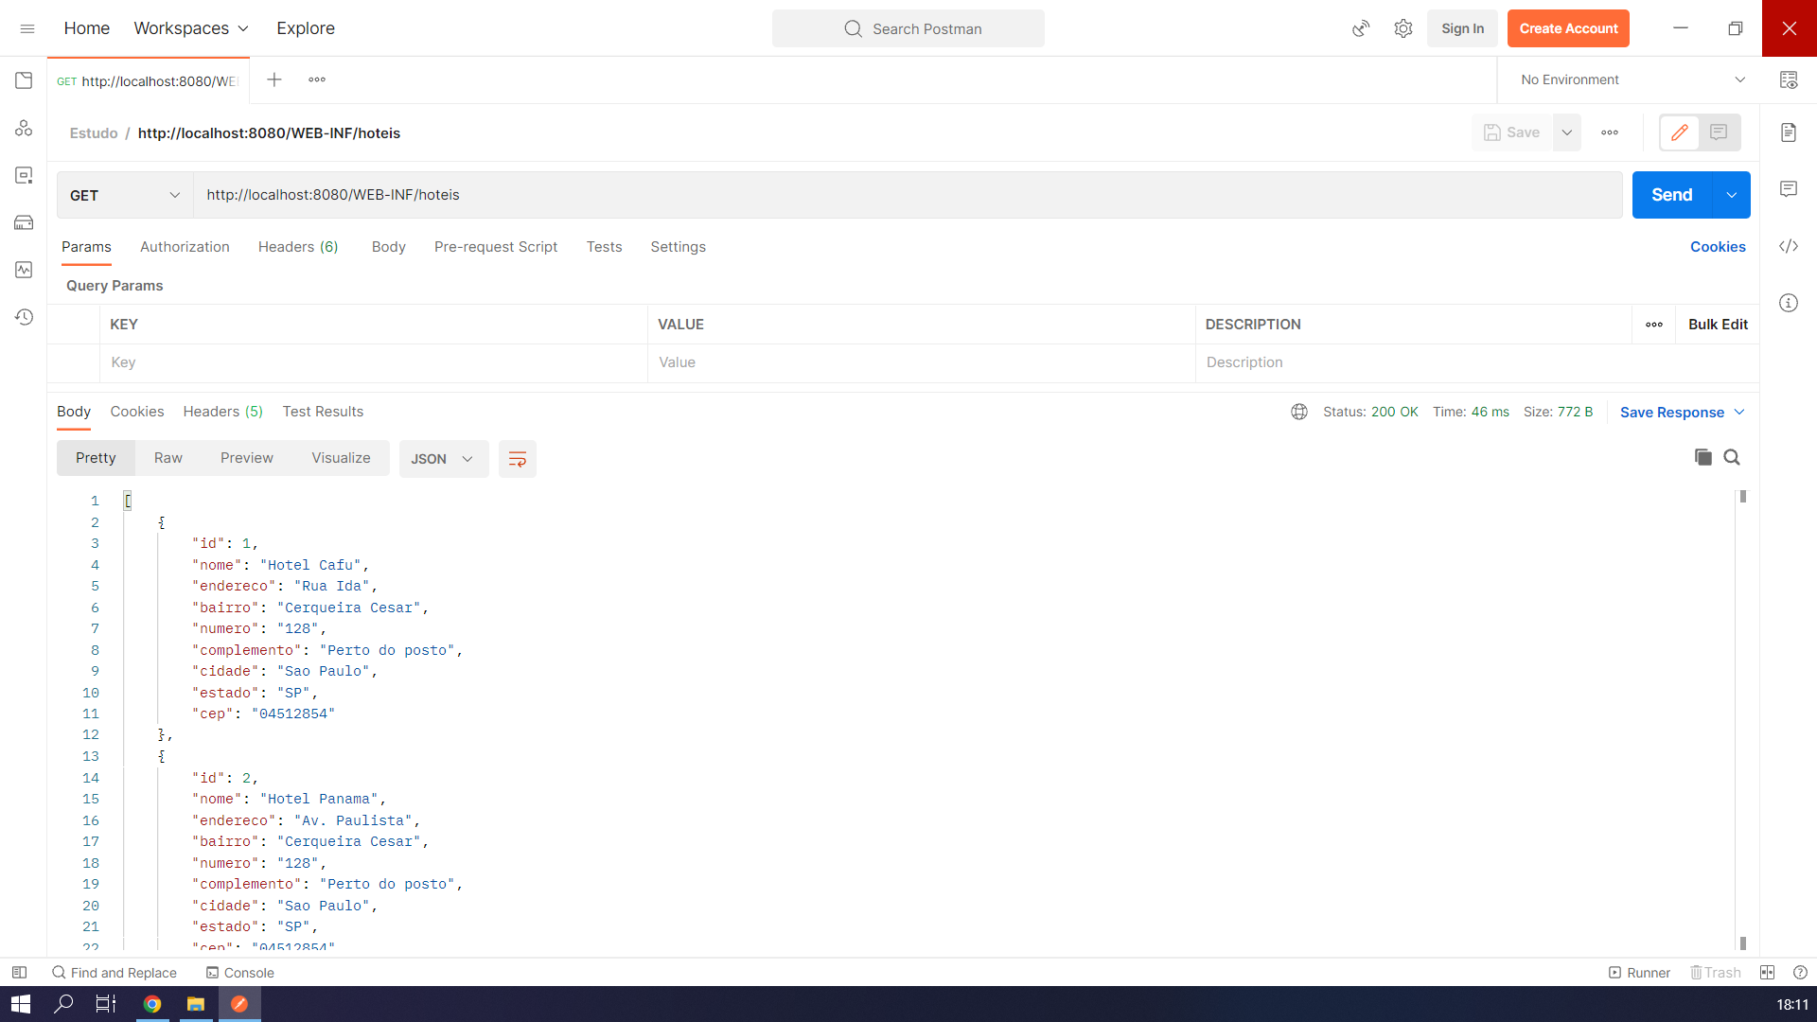Click the Send button to execute request
The height and width of the screenshot is (1022, 1817).
point(1671,195)
